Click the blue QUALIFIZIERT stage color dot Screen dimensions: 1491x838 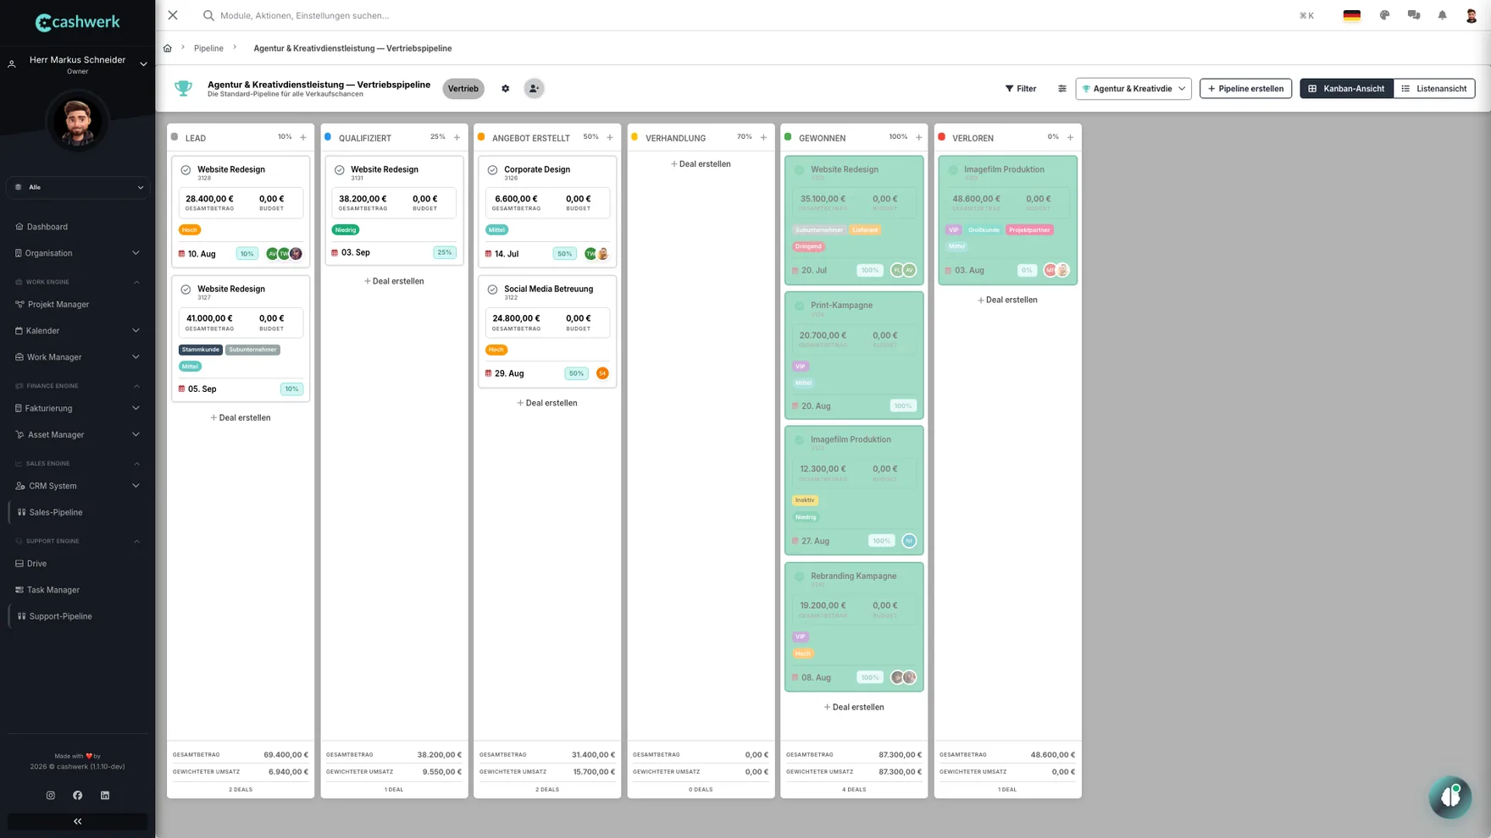coord(328,136)
